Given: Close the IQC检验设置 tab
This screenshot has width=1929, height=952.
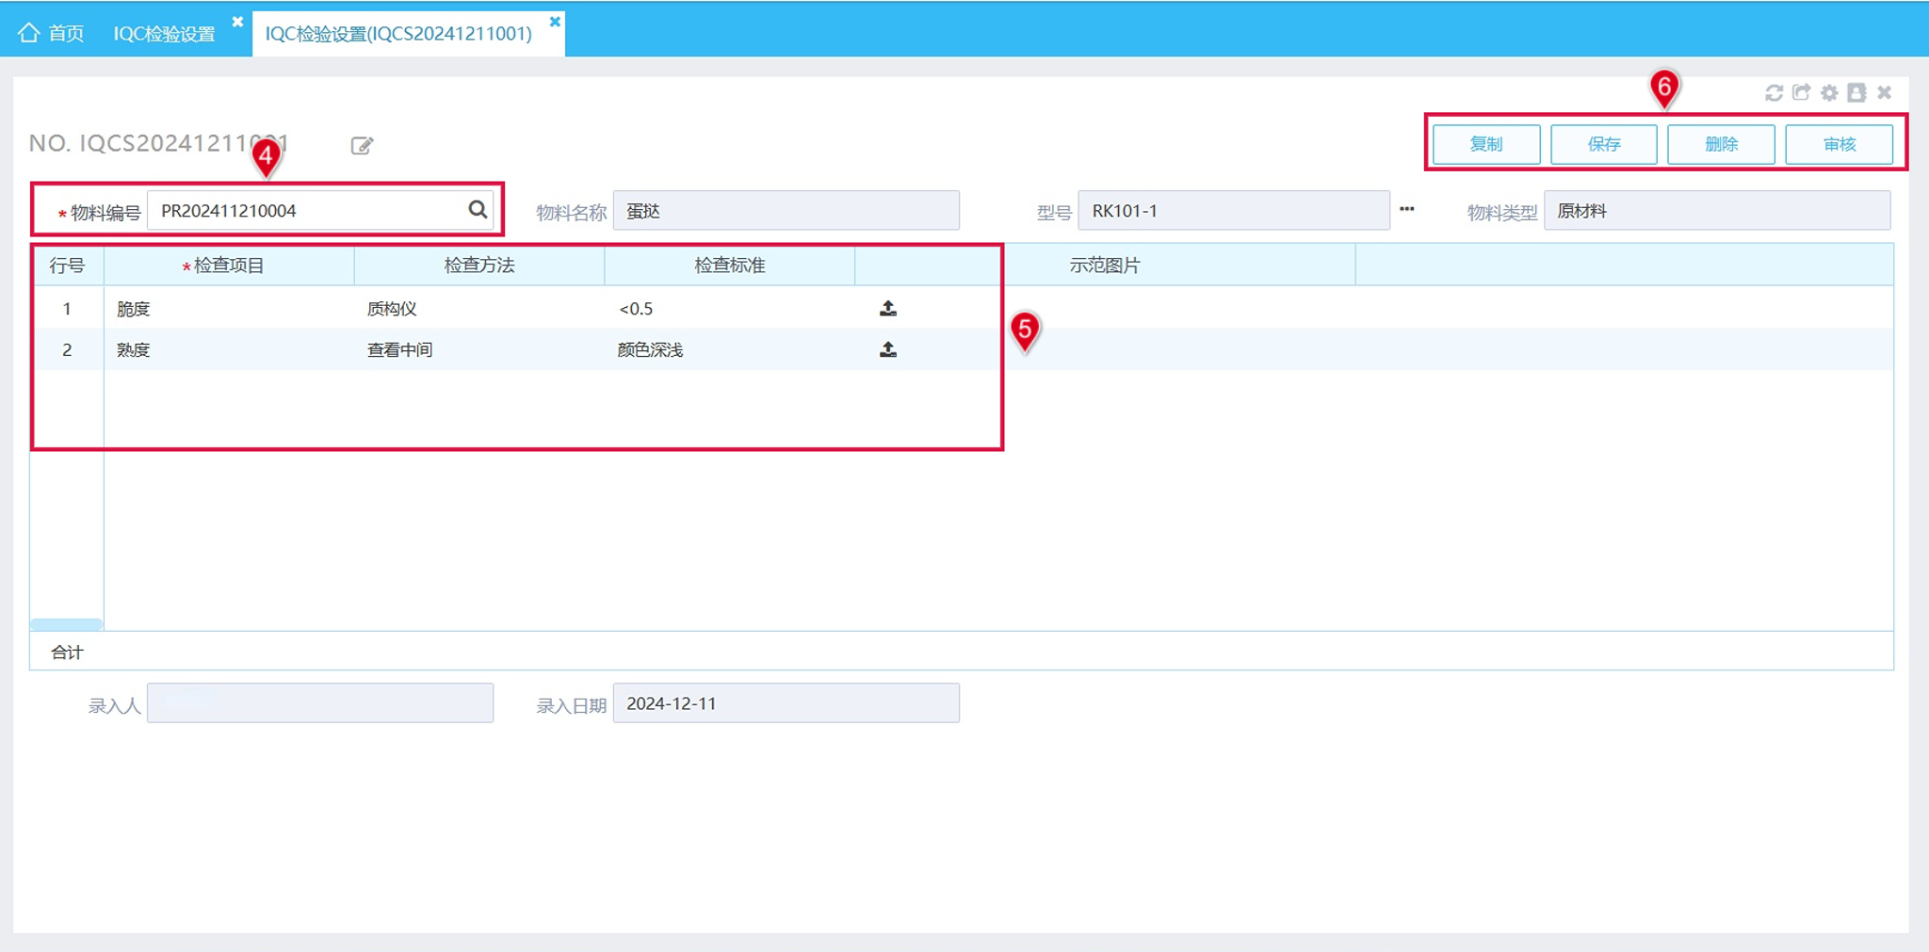Looking at the screenshot, I should [237, 22].
